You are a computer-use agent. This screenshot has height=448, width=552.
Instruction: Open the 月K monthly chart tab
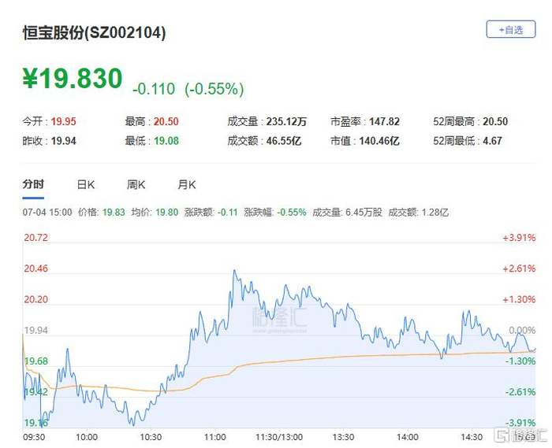(187, 184)
